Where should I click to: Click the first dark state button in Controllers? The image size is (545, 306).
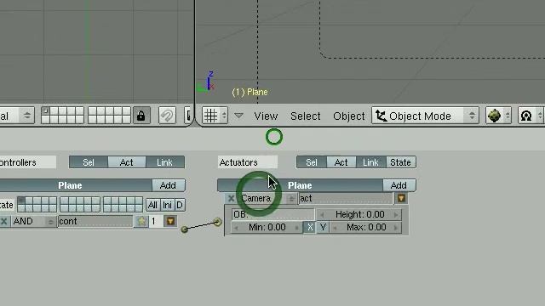pyautogui.click(x=21, y=201)
